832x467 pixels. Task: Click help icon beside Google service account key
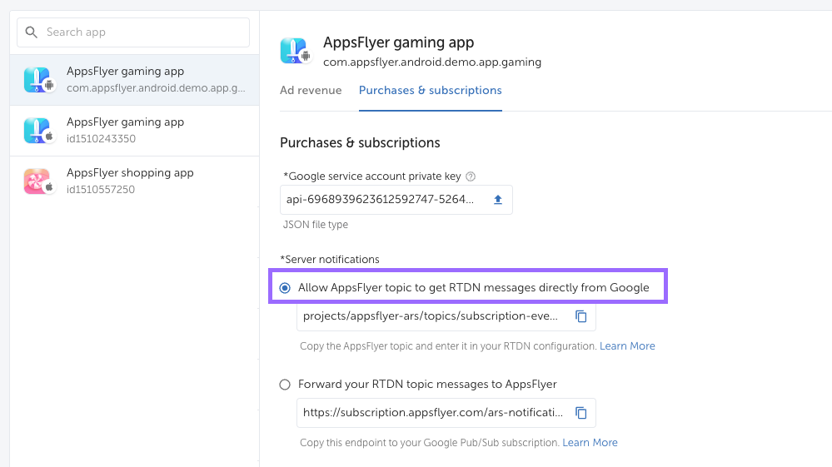tap(471, 176)
